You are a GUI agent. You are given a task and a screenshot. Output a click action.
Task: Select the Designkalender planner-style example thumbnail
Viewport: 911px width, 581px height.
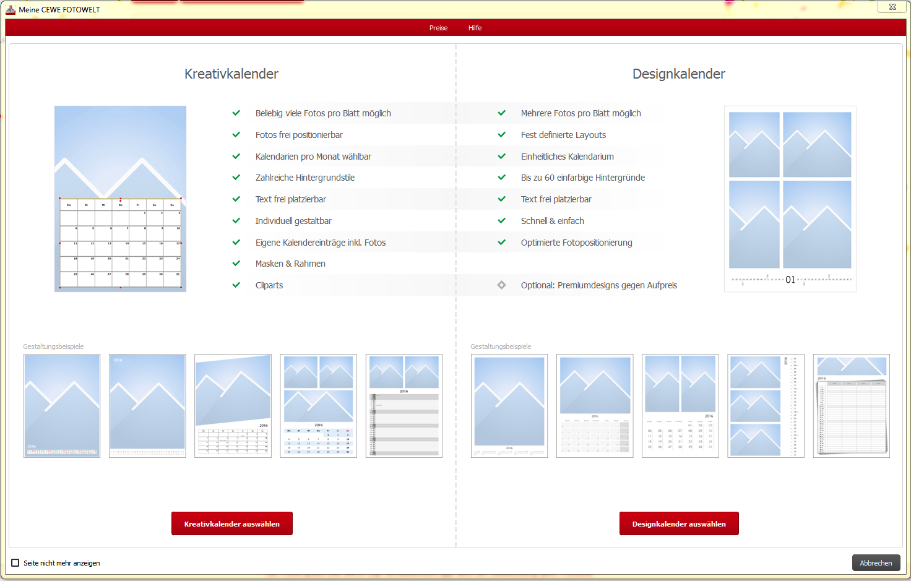coord(851,406)
